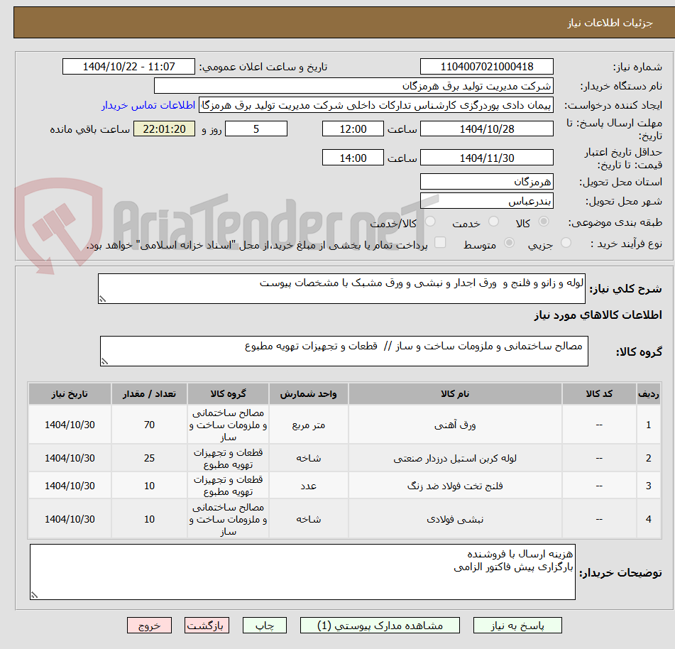The image size is (675, 649).
Task: Select the کالا/خدمت radio button
Action: coord(430,222)
